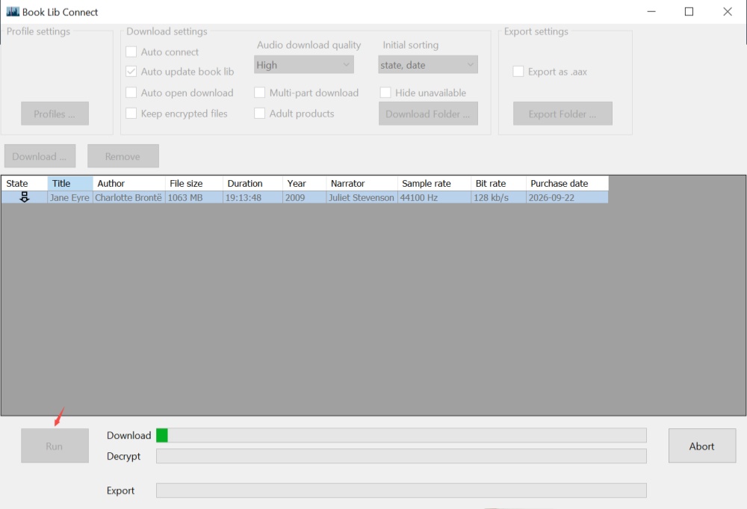Click the 128 kb/s bit rate cell

point(499,197)
